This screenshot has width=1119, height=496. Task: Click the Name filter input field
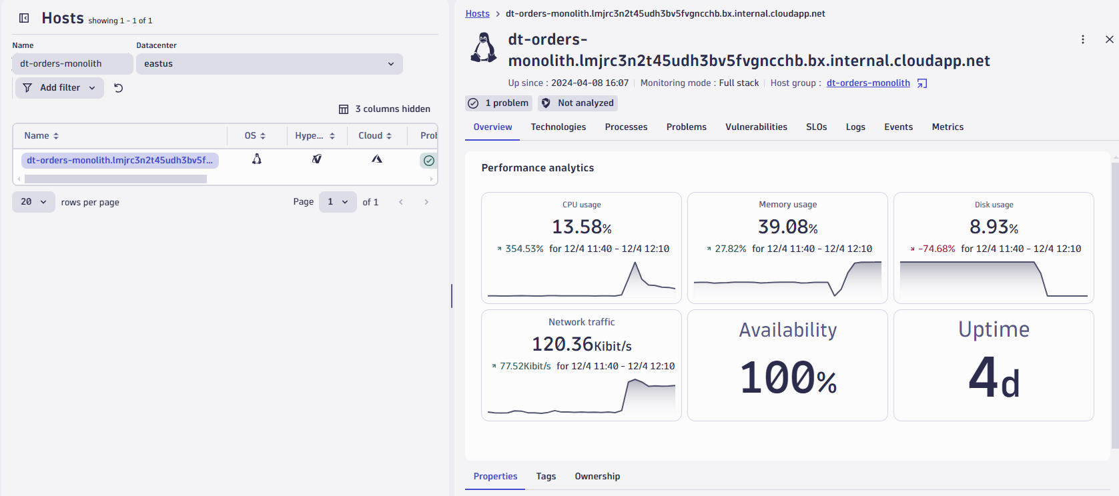[x=72, y=64]
